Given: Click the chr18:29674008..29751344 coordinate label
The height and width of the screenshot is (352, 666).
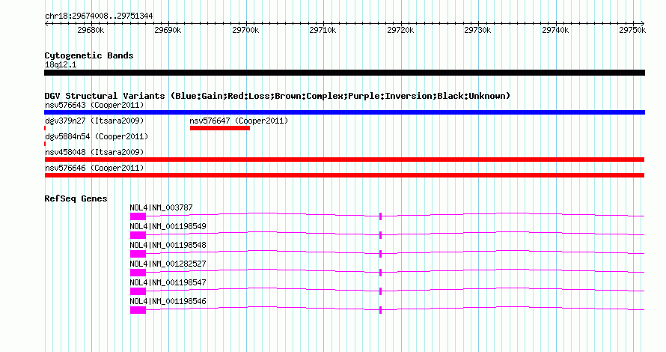Looking at the screenshot, I should 99,16.
